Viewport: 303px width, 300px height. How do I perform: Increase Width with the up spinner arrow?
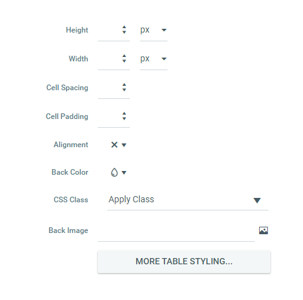(124, 56)
